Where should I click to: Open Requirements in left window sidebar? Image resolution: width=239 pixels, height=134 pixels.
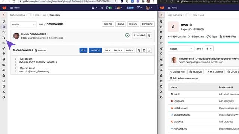pyautogui.click(x=4, y=43)
